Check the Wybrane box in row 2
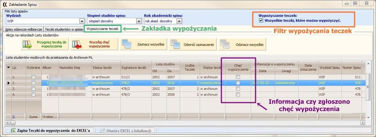The image size is (376, 137). 33,83
